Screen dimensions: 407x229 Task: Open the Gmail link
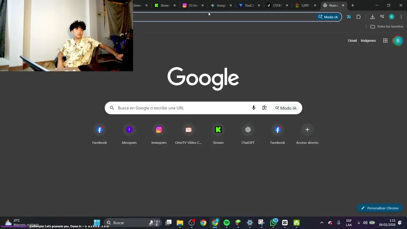(352, 40)
